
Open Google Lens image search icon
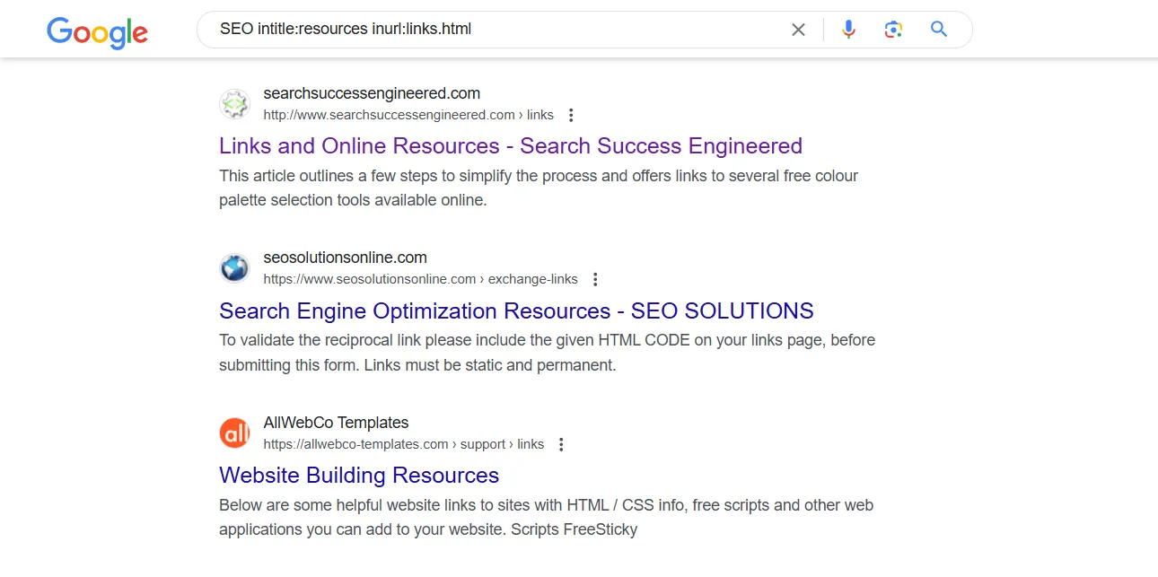coord(893,30)
